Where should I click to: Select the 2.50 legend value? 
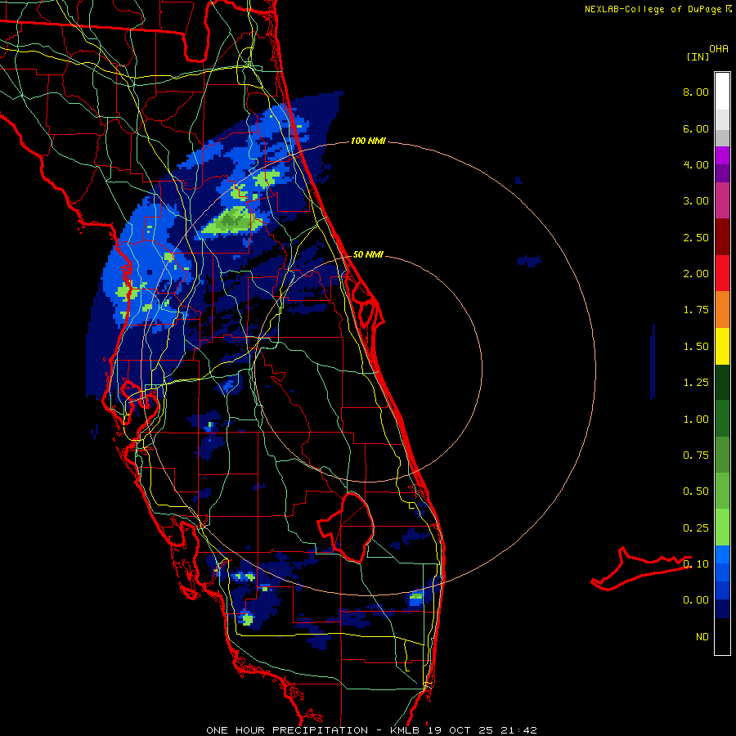click(696, 237)
